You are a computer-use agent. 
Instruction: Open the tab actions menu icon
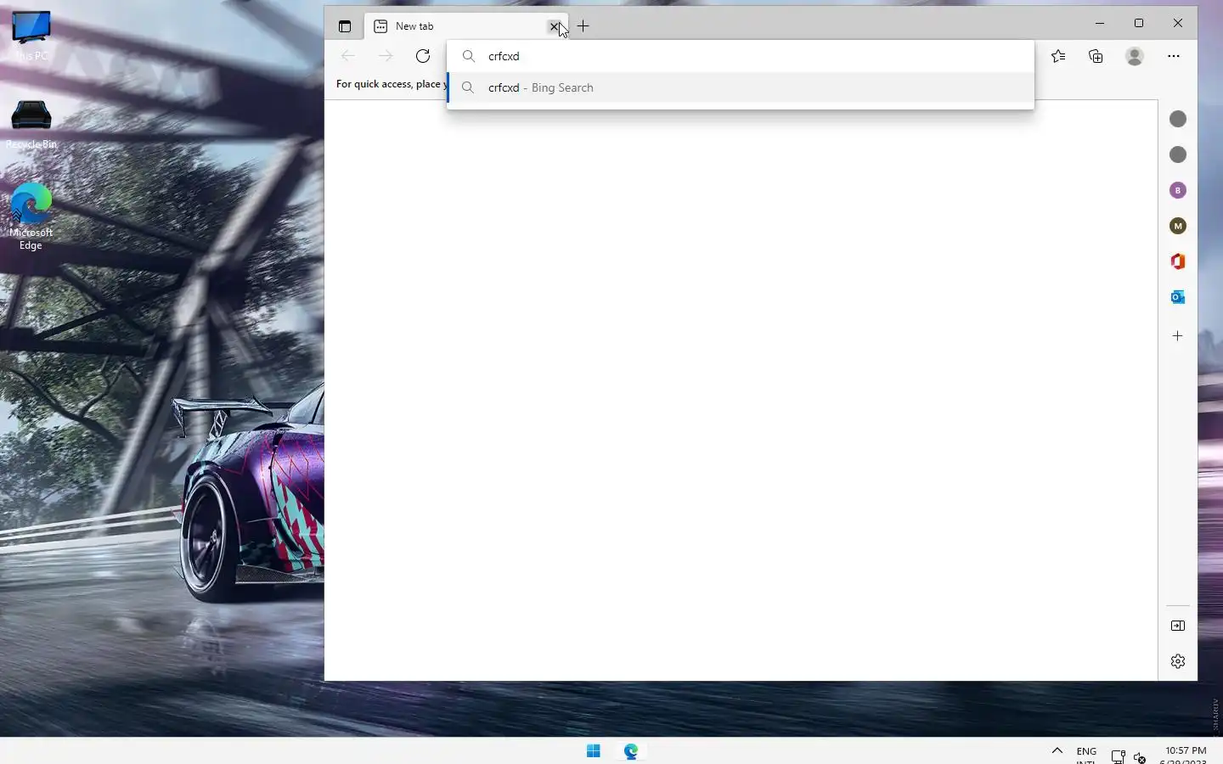pyautogui.click(x=345, y=26)
